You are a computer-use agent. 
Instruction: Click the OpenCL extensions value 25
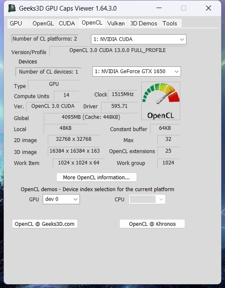coord(168,151)
